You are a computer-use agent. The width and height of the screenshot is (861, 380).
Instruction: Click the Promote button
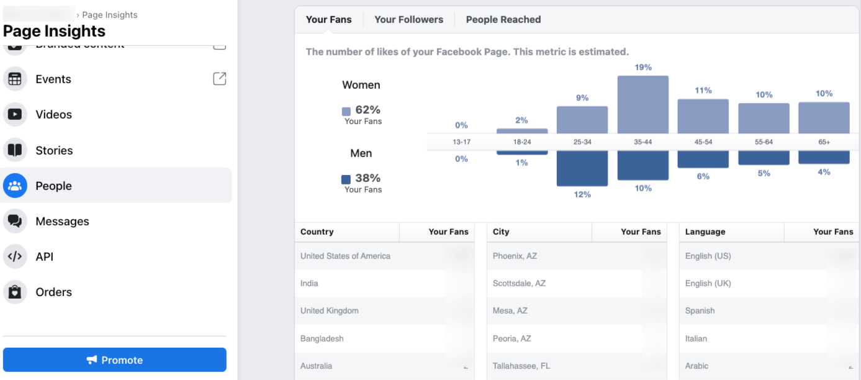(114, 360)
